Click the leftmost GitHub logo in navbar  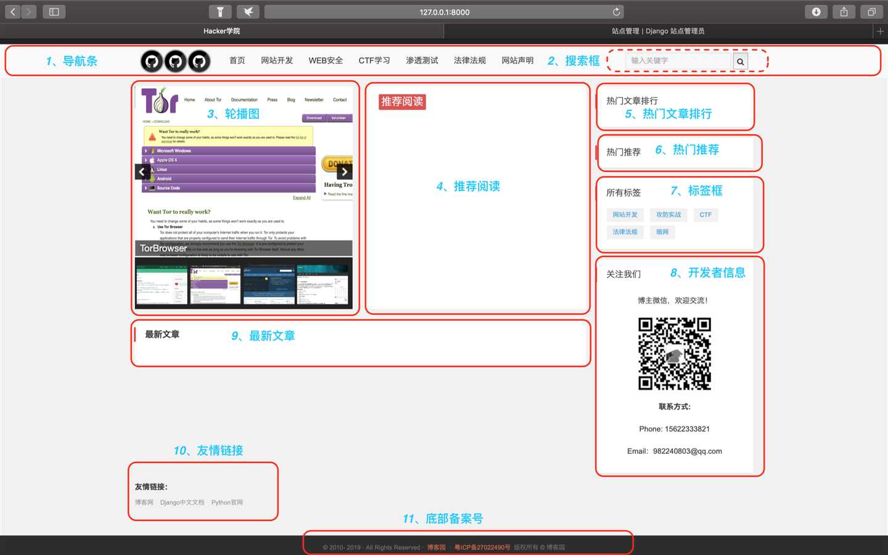pyautogui.click(x=152, y=61)
